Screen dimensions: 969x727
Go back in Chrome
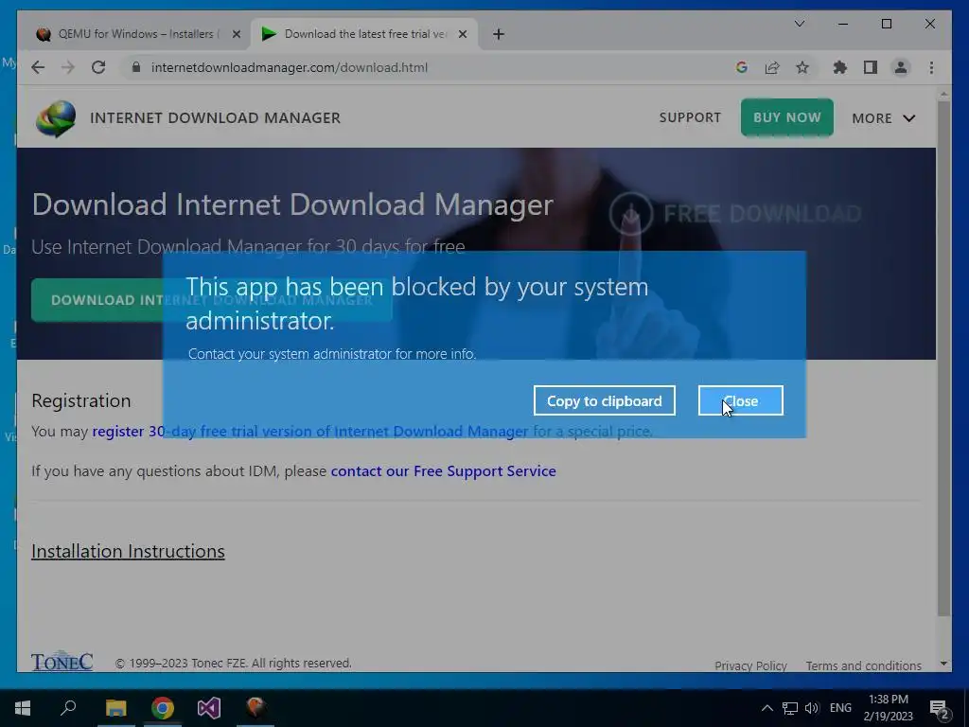38,67
